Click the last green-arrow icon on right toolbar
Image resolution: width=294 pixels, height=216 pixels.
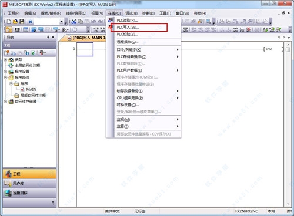pos(279,29)
